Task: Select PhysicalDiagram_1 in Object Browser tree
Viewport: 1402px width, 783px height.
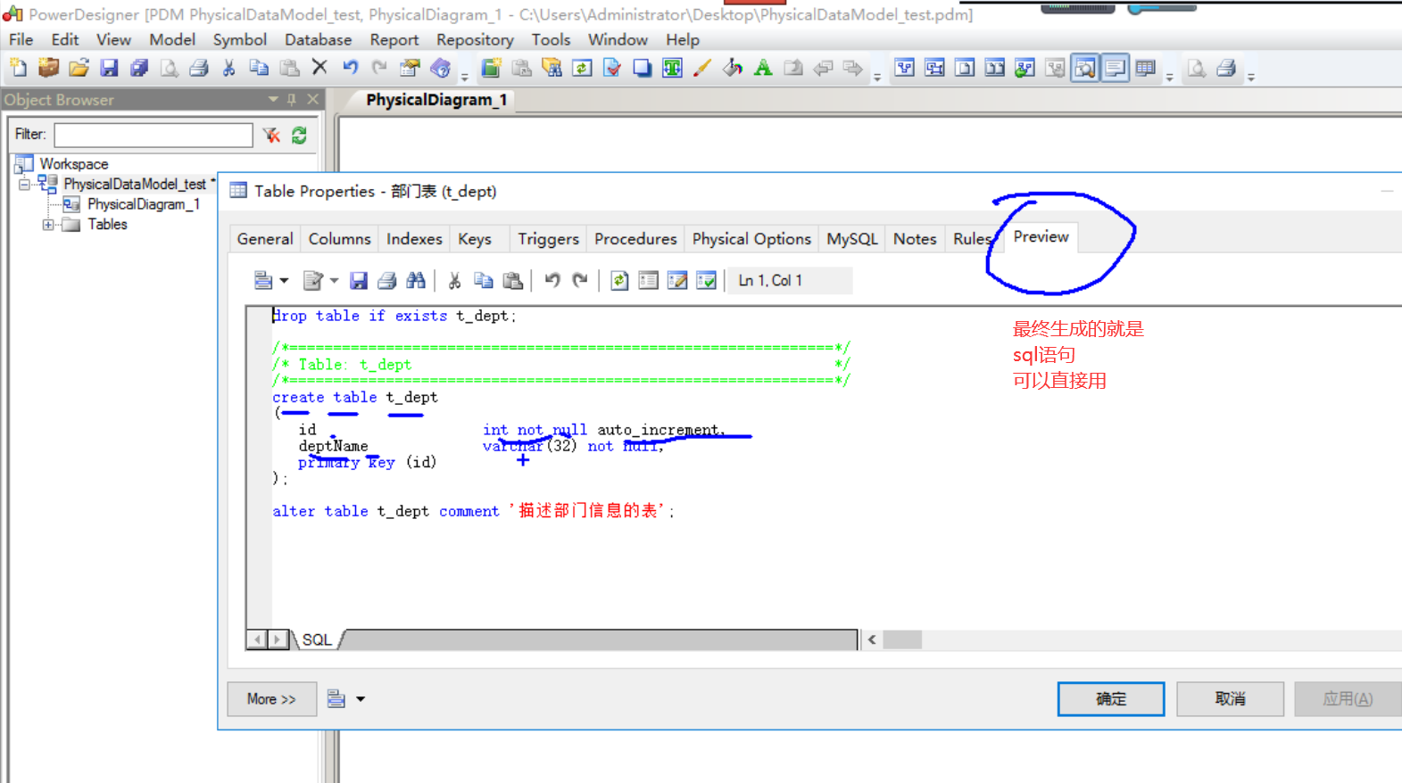Action: (x=144, y=204)
